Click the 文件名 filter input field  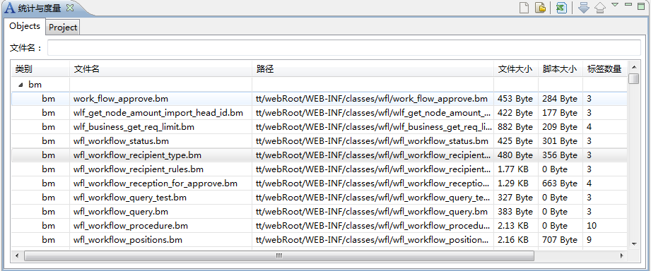click(344, 48)
